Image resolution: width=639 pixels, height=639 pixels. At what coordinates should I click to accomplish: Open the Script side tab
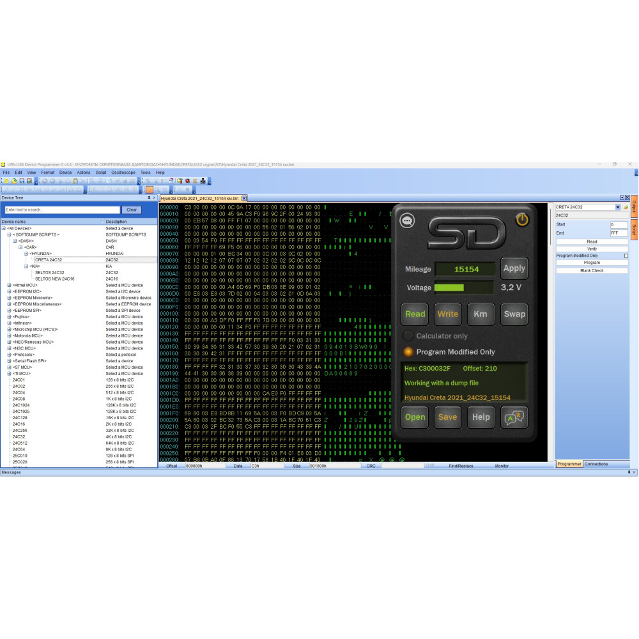[634, 230]
